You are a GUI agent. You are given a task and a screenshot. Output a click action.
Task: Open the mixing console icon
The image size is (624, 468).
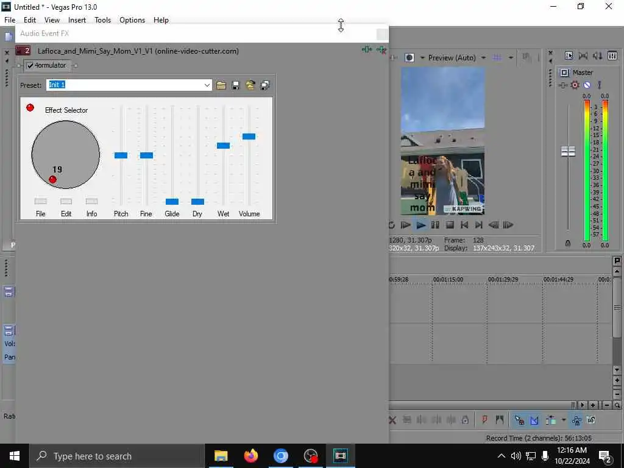coord(612,55)
